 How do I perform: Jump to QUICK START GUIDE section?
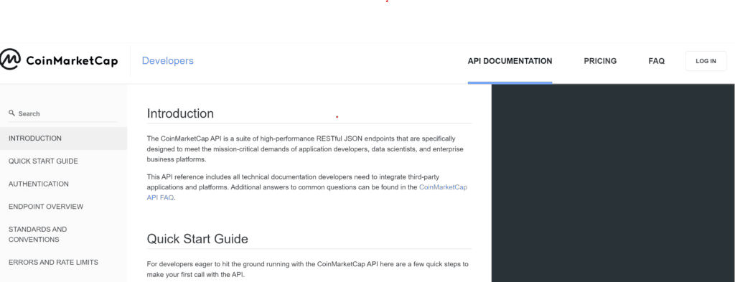43,161
